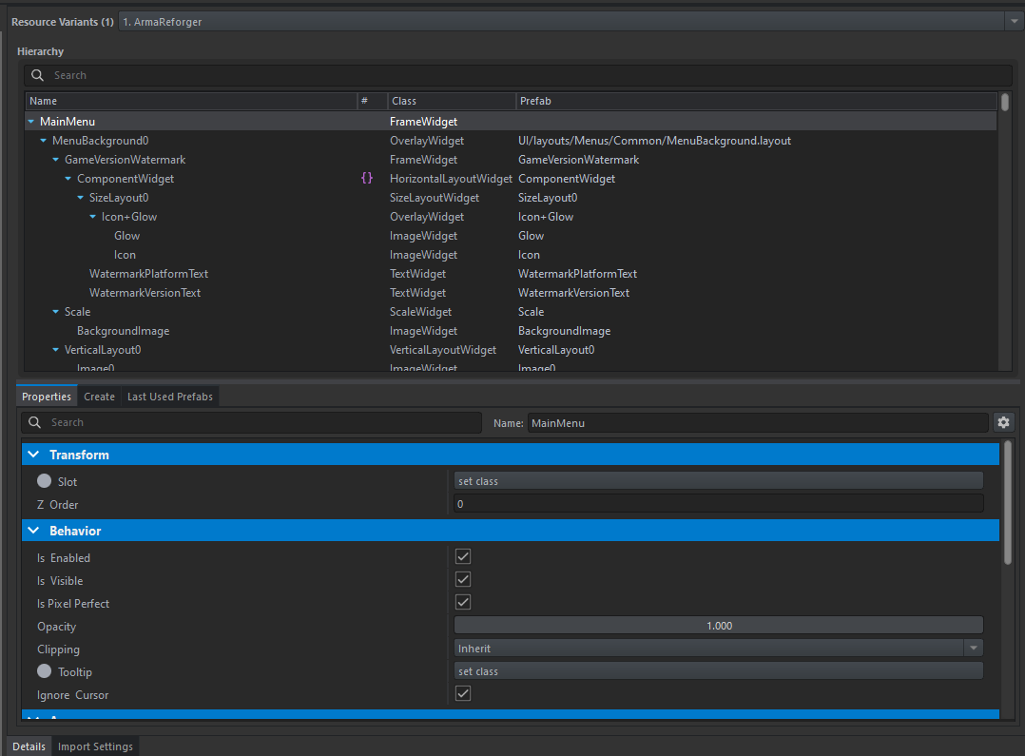Screen dimensions: 1025x756
Task: Click the properties panel vertical scrollbar
Action: pos(1007,501)
